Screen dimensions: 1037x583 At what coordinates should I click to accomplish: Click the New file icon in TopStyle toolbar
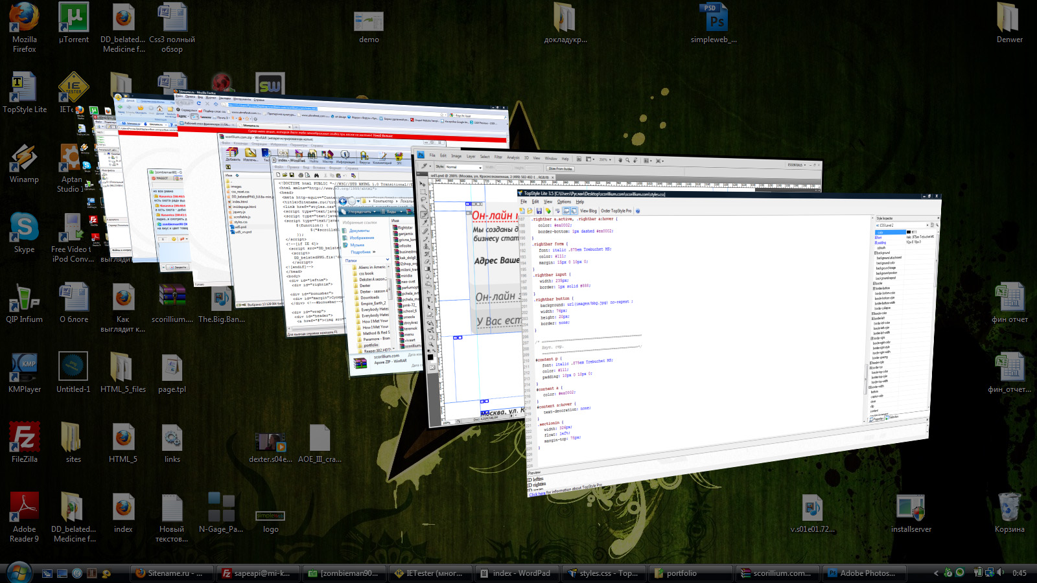(x=522, y=211)
